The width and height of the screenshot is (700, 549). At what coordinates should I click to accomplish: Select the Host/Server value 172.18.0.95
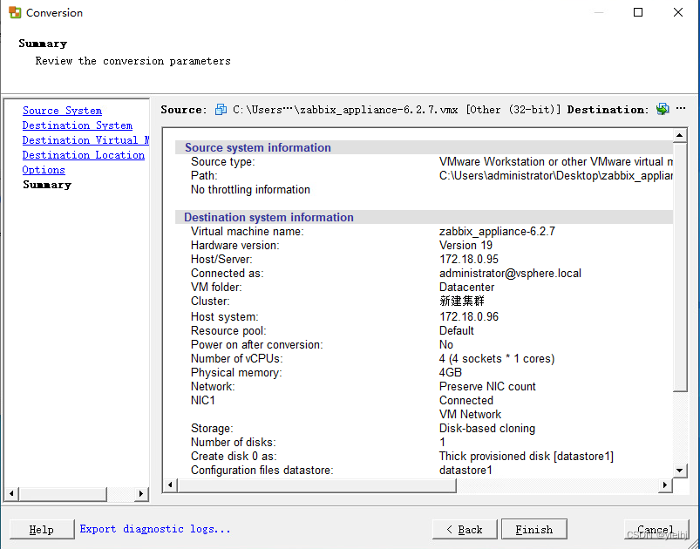[x=469, y=259]
